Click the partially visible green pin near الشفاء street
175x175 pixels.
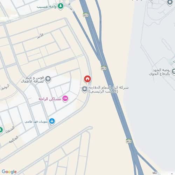click(x=1, y=130)
